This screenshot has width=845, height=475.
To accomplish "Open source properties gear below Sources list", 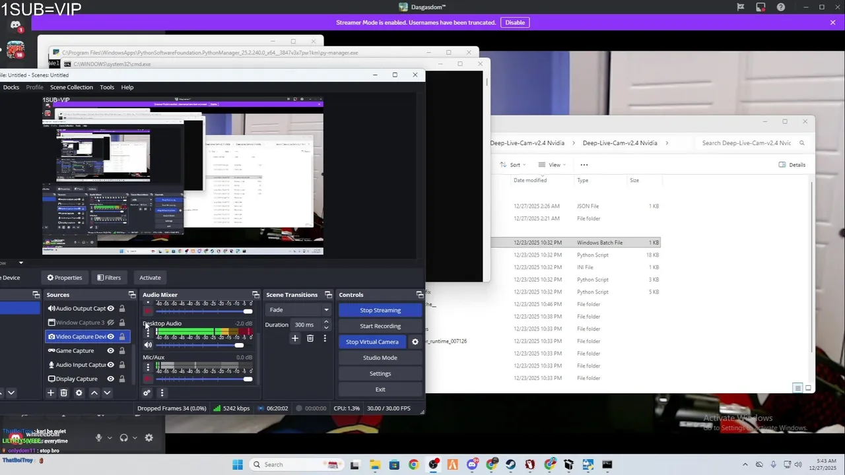I will [79, 393].
